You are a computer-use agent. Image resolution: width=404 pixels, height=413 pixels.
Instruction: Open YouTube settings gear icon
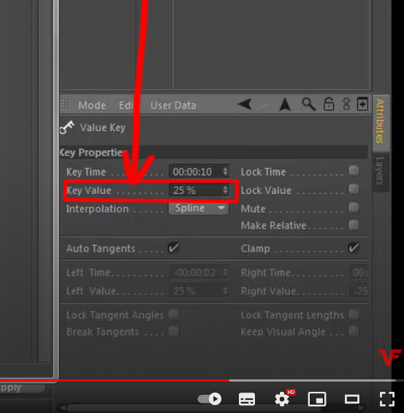[x=282, y=399]
